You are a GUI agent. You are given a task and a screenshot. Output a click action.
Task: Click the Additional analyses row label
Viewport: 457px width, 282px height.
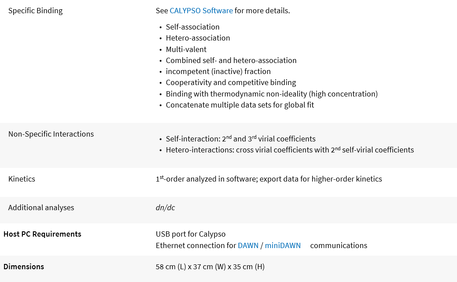point(41,208)
